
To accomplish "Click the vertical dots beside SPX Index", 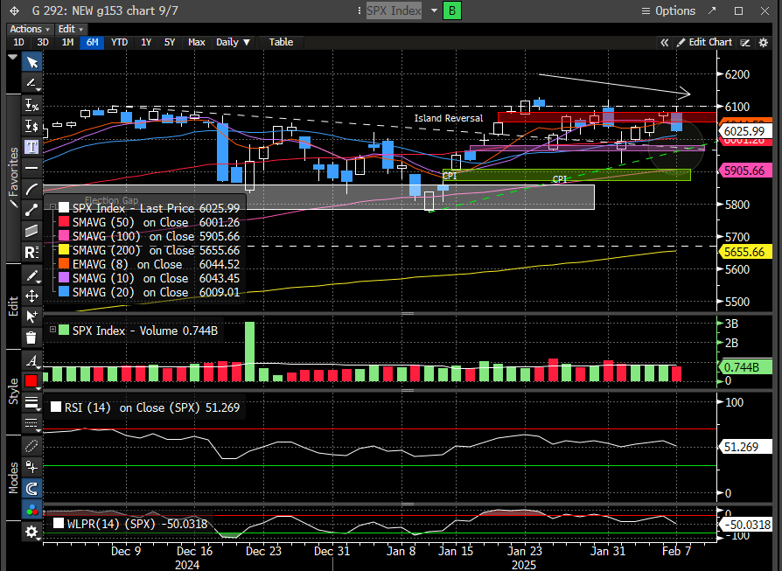I will point(360,10).
